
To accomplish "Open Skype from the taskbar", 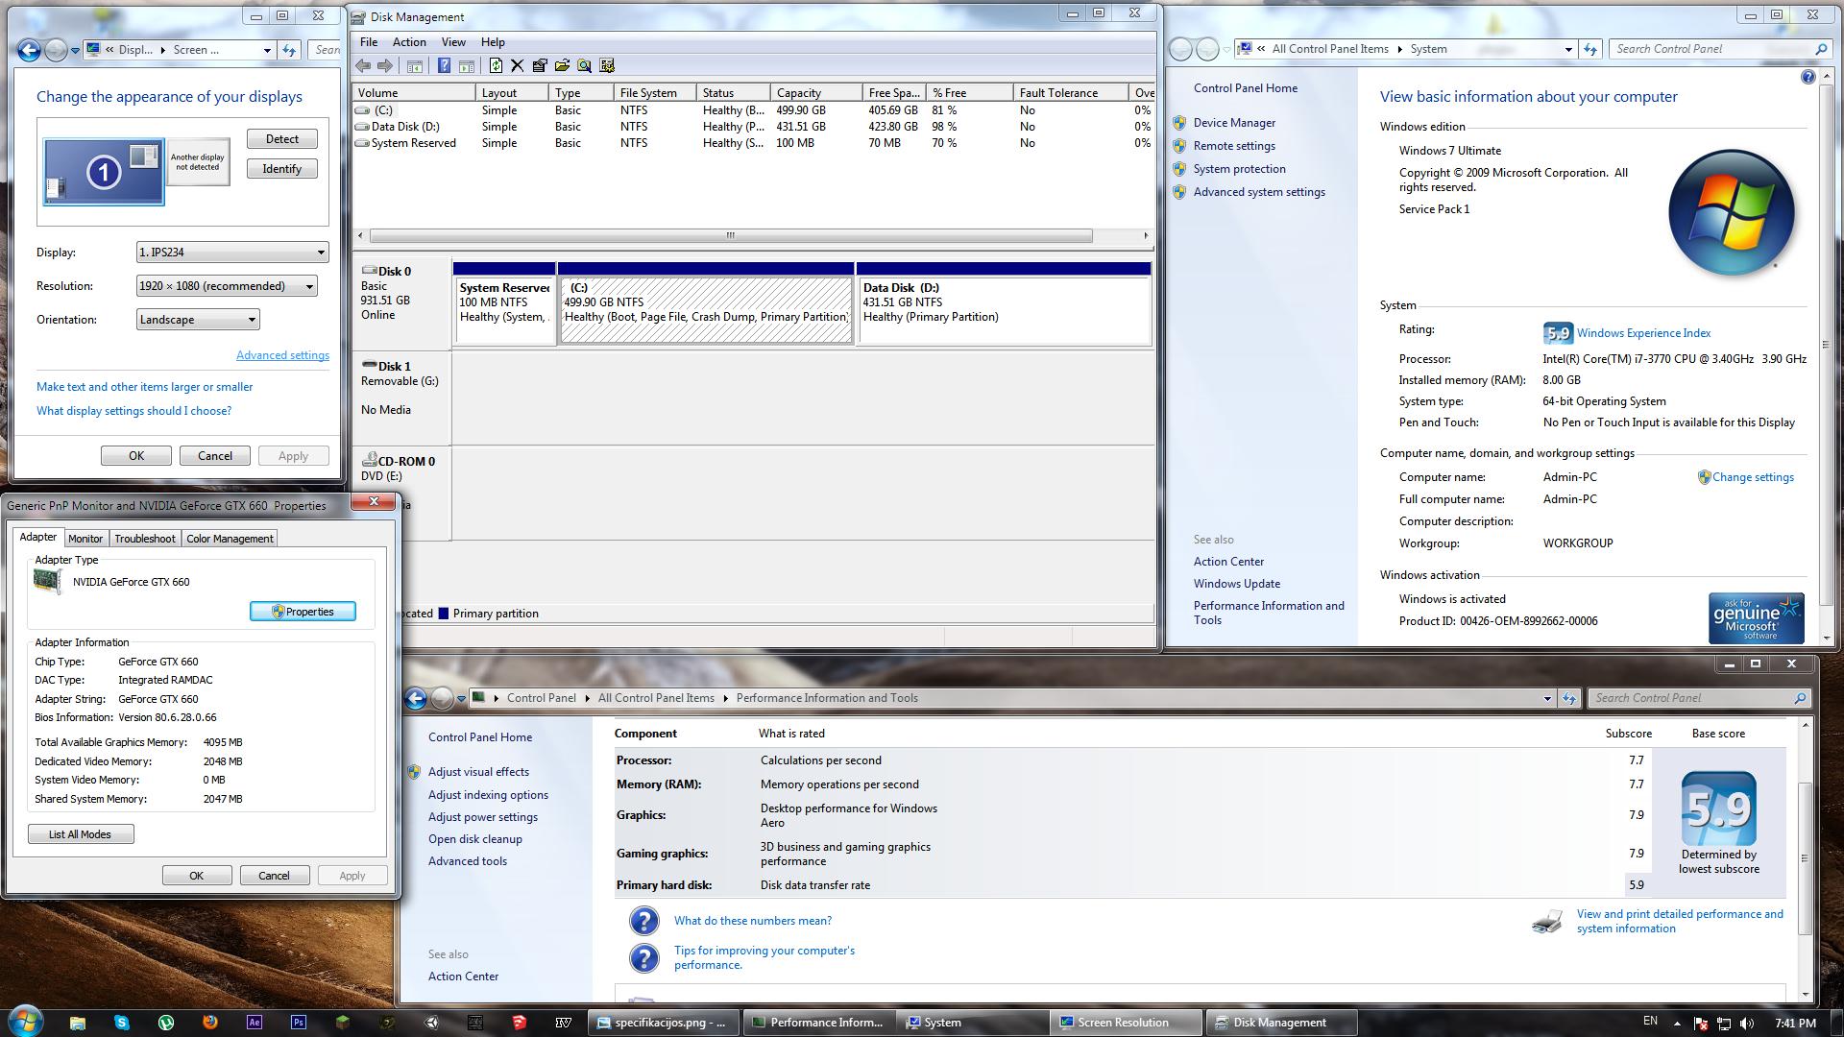I will click(122, 1023).
